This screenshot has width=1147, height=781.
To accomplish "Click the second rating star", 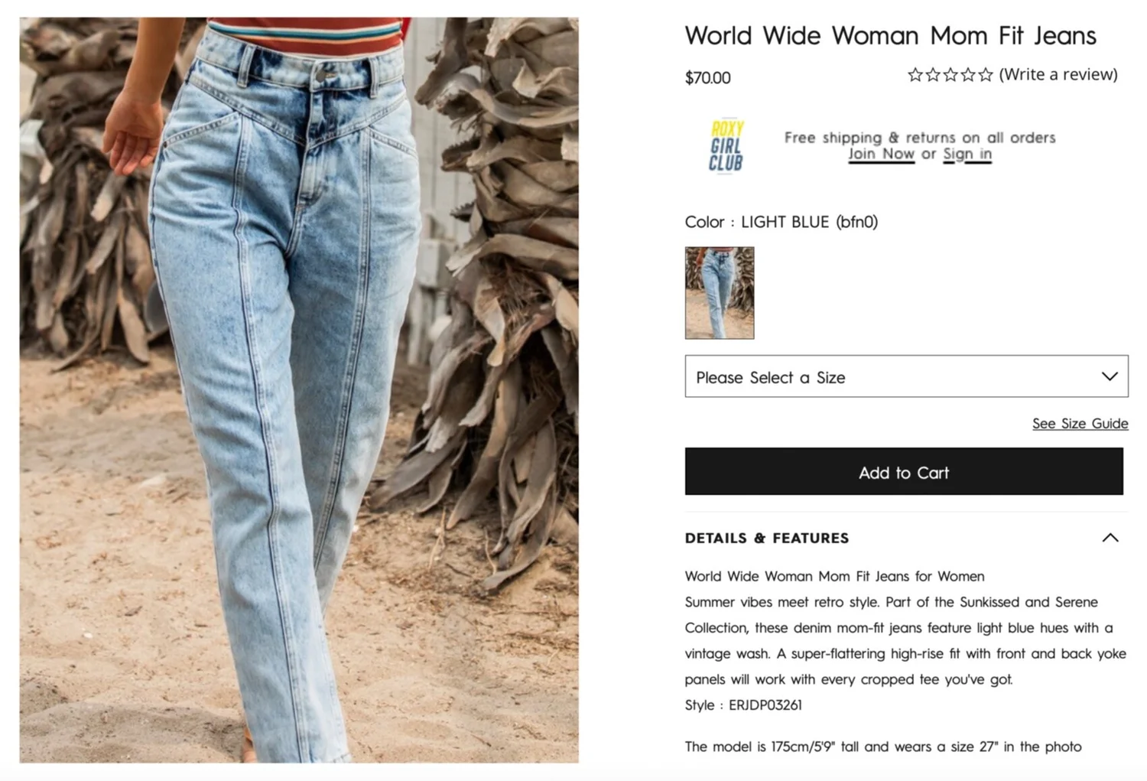I will click(932, 74).
